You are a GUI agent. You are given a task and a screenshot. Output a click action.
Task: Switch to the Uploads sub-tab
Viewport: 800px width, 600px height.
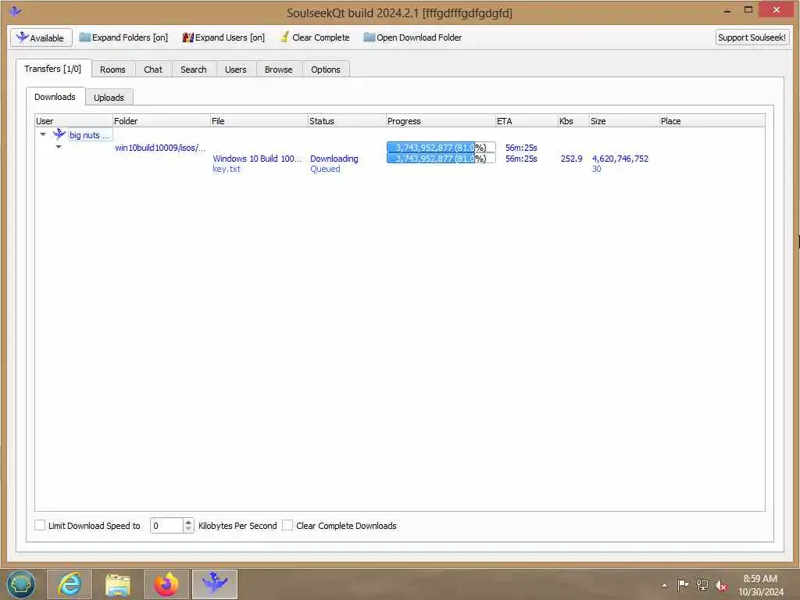pyautogui.click(x=109, y=98)
